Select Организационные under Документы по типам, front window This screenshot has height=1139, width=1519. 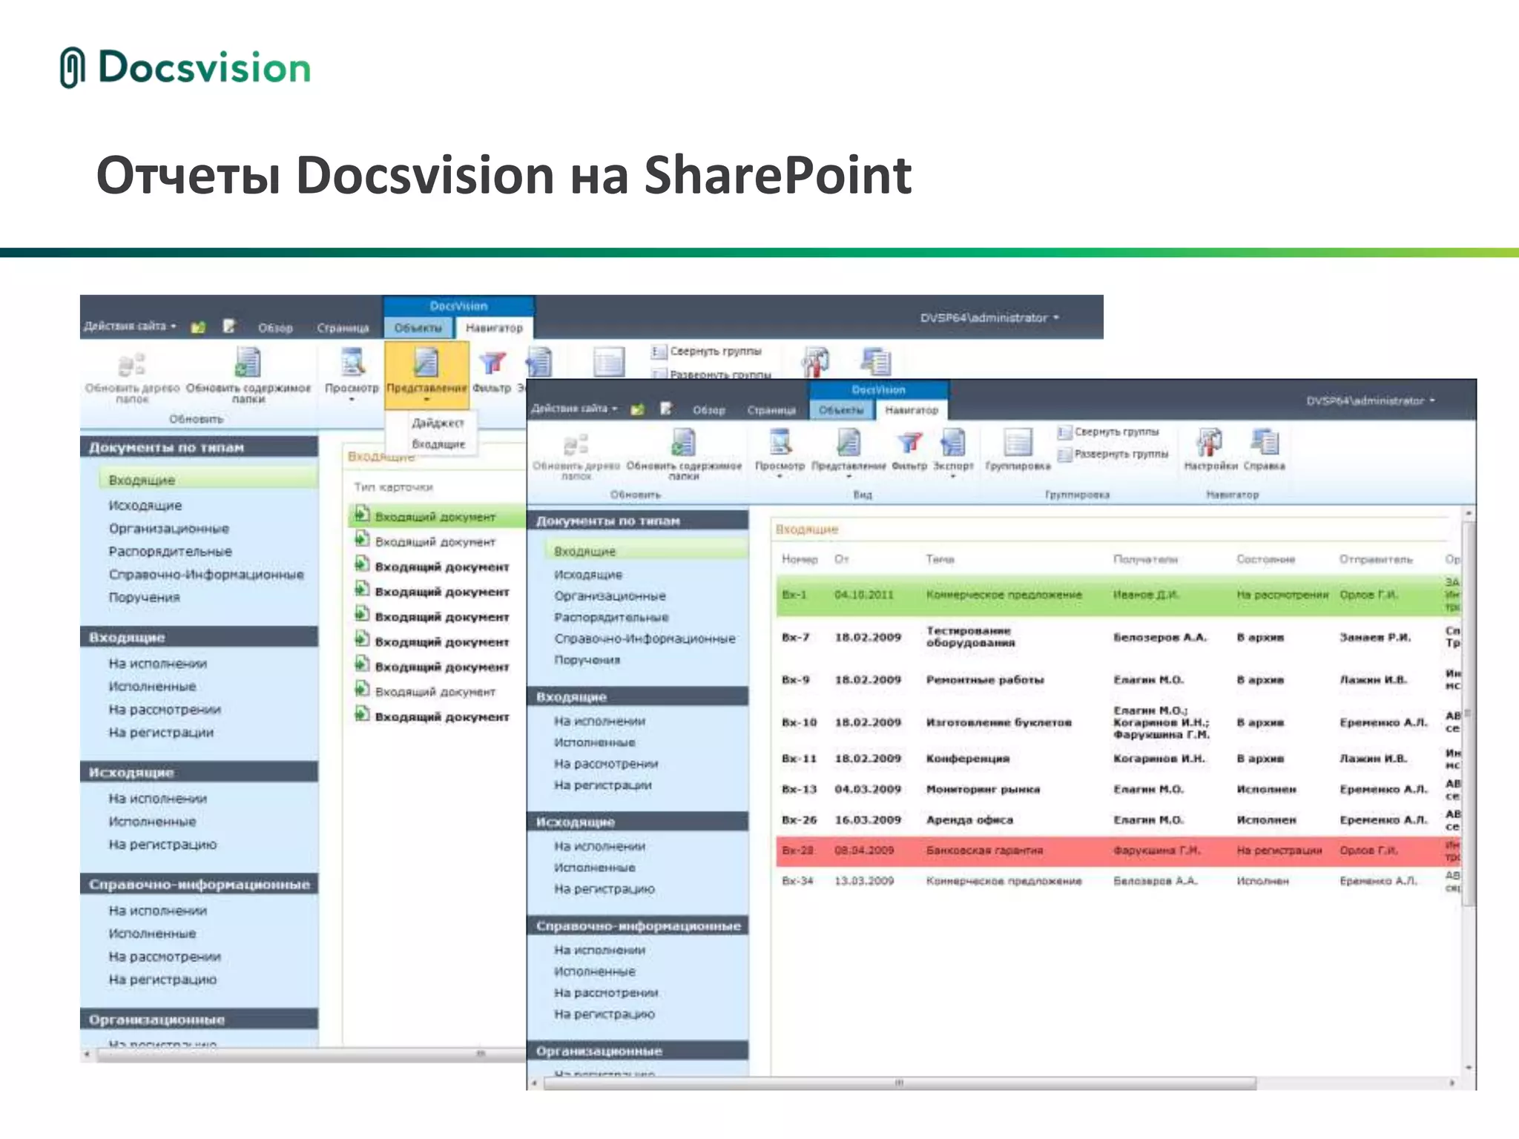pos(610,596)
